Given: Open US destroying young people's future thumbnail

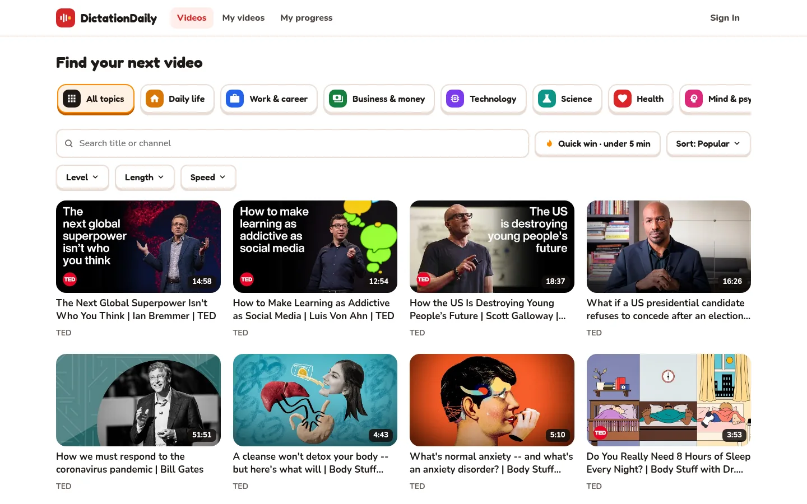Looking at the screenshot, I should [x=492, y=246].
